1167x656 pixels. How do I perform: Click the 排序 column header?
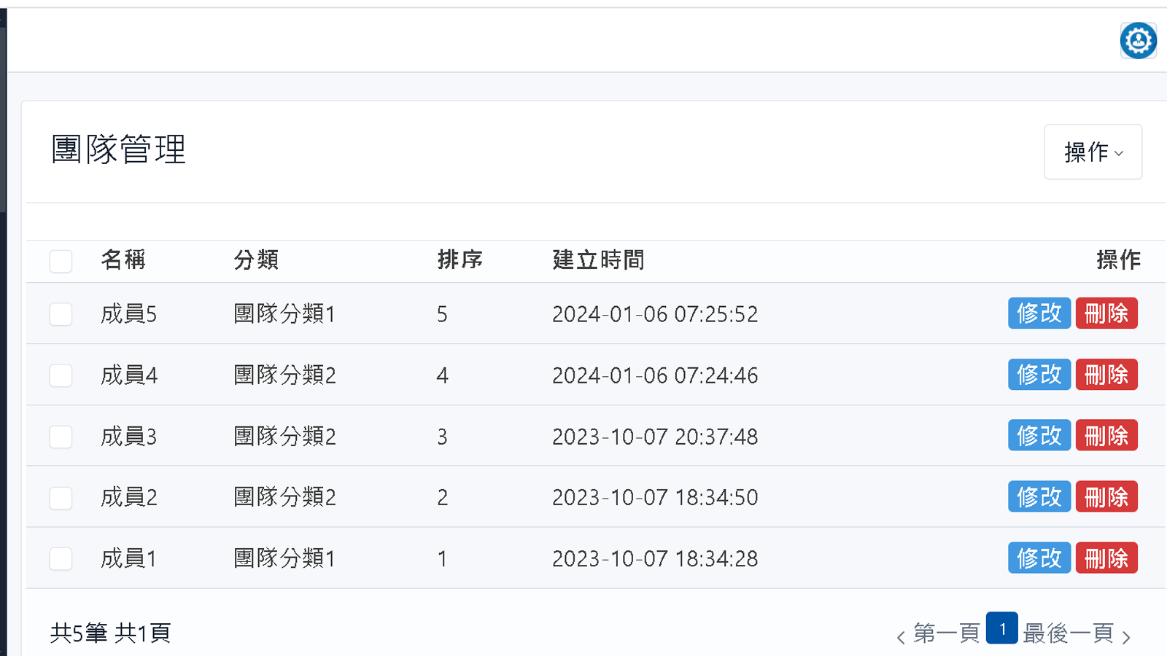[x=460, y=259]
